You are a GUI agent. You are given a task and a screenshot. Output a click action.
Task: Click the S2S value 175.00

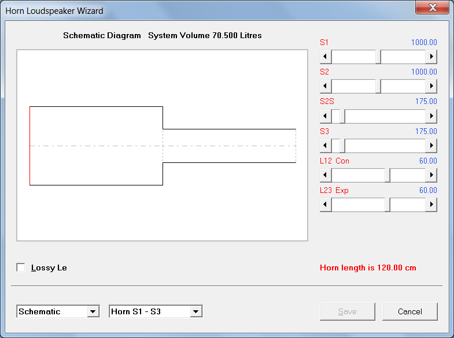pyautogui.click(x=426, y=101)
